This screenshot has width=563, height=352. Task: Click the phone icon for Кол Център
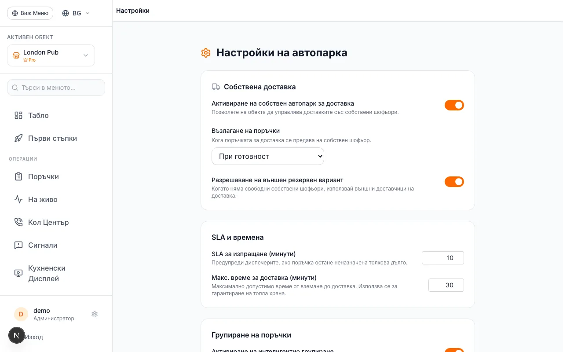click(18, 222)
